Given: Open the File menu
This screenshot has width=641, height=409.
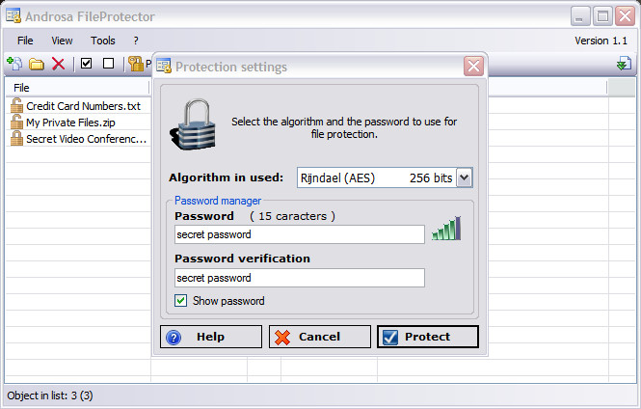Looking at the screenshot, I should tap(25, 41).
